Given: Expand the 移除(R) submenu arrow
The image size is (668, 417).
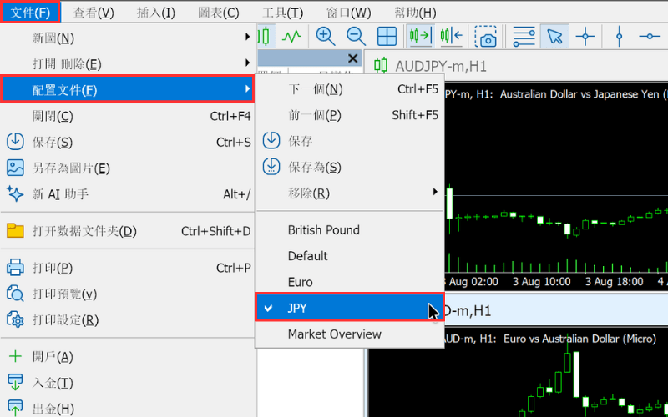Looking at the screenshot, I should [x=435, y=192].
